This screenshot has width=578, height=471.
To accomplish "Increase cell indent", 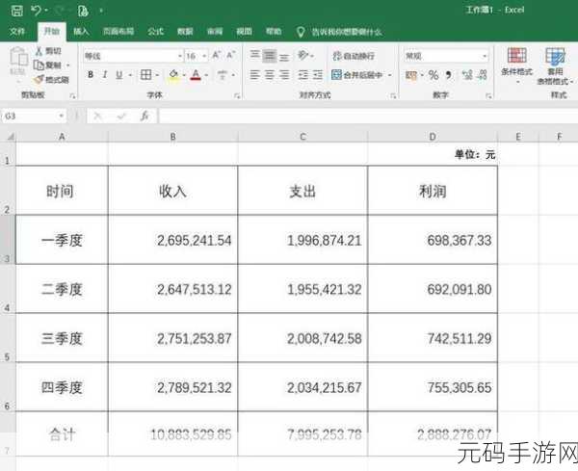I will 318,75.
